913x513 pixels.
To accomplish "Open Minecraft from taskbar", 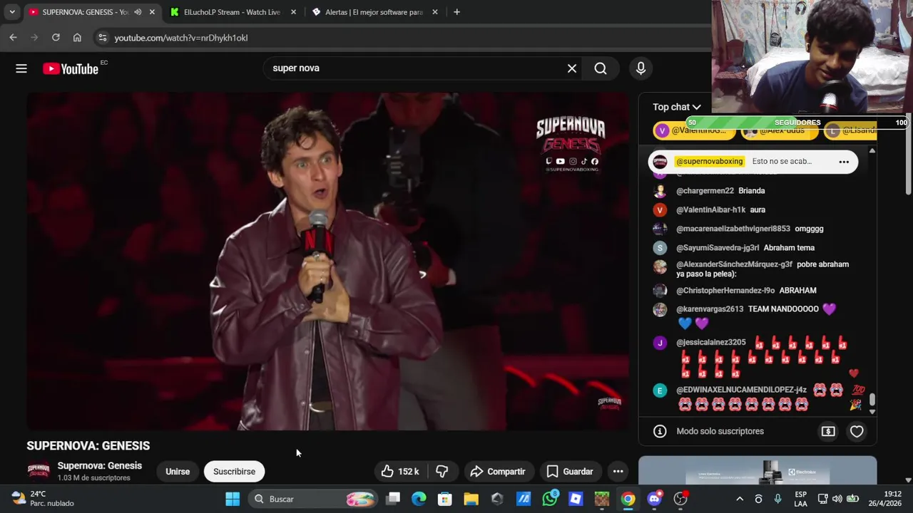I will (602, 499).
